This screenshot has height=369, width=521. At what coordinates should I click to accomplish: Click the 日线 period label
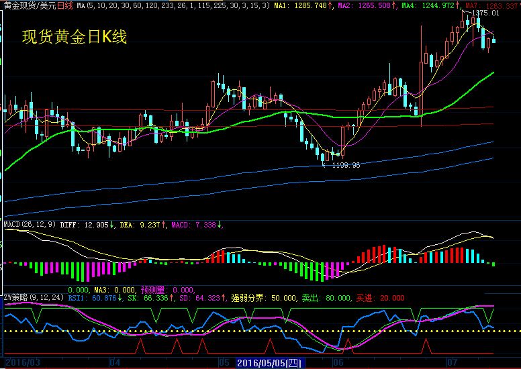pyautogui.click(x=65, y=5)
